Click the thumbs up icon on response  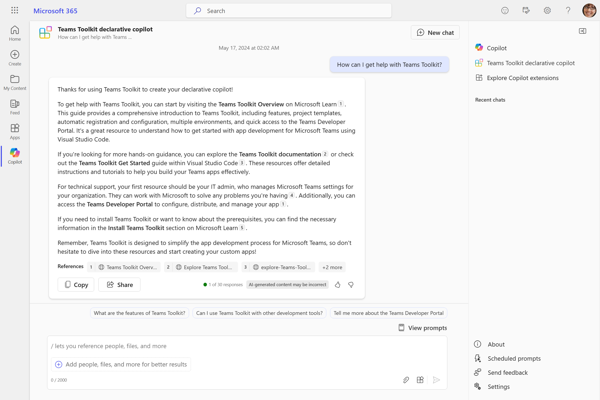[x=337, y=284]
